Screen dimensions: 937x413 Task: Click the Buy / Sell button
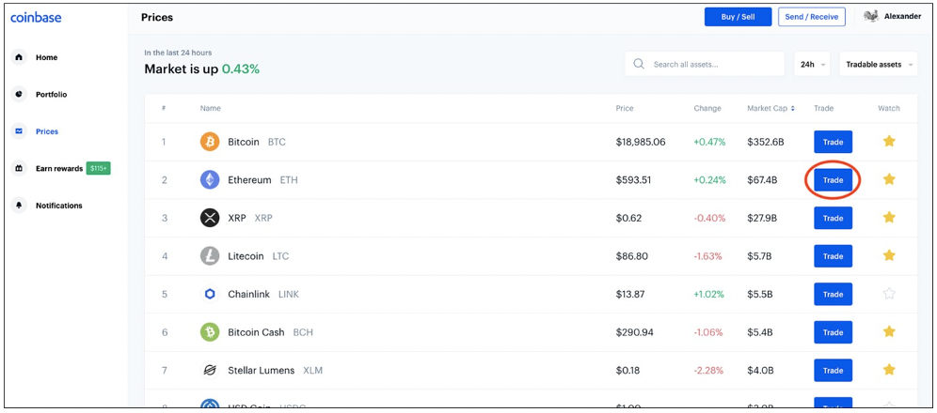tap(738, 17)
